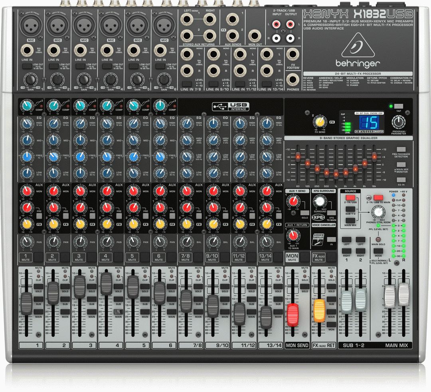Click the channel 1 XLR mic input
The height and width of the screenshot is (392, 431).
[31, 26]
